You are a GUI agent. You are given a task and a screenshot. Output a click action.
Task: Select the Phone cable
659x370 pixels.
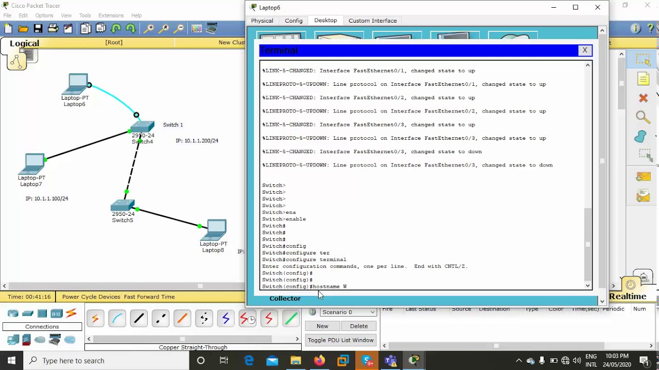(204, 319)
